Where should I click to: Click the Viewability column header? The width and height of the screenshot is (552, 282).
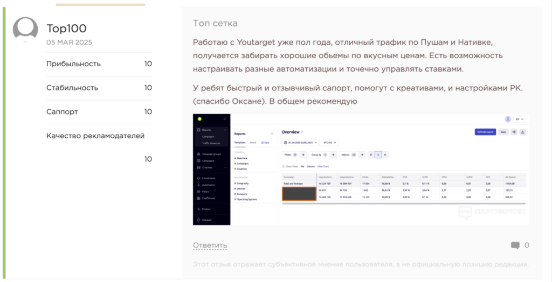point(390,177)
